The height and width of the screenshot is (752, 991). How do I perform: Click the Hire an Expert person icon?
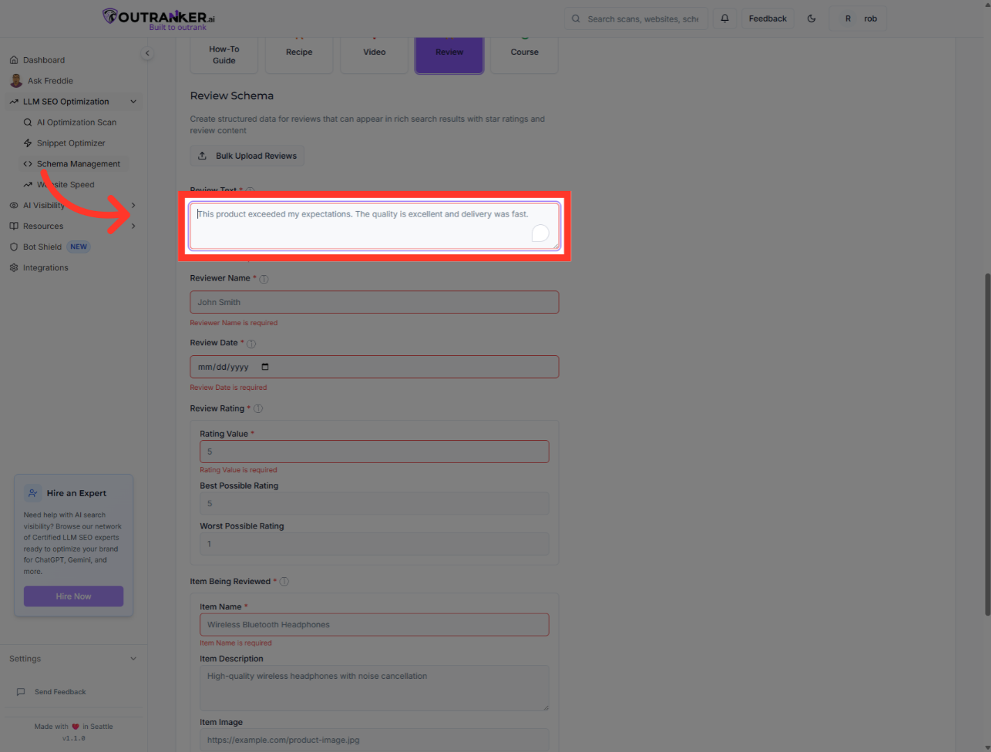click(x=33, y=493)
